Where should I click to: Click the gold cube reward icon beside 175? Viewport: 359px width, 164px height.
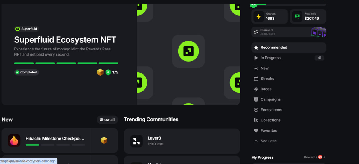pyautogui.click(x=100, y=72)
